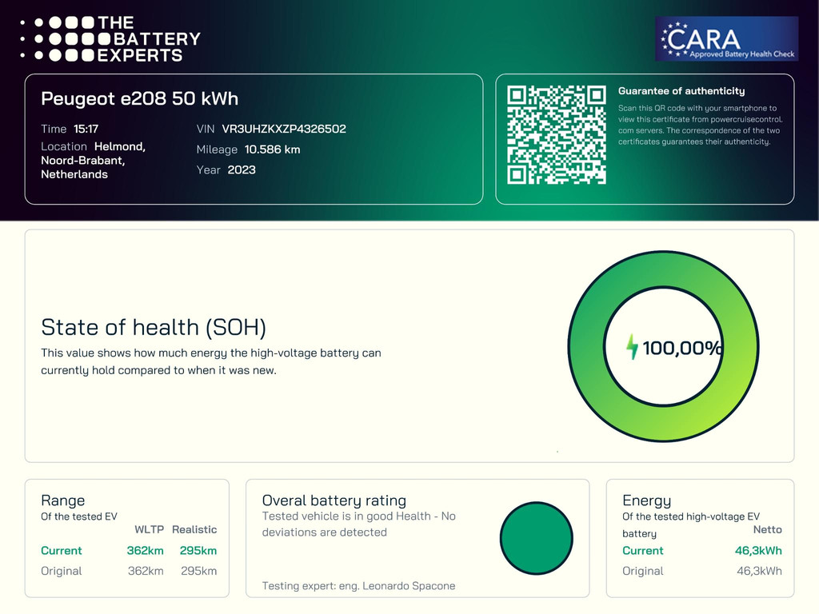Image resolution: width=819 pixels, height=614 pixels.
Task: Select the 100,00% state of health value
Action: point(682,348)
